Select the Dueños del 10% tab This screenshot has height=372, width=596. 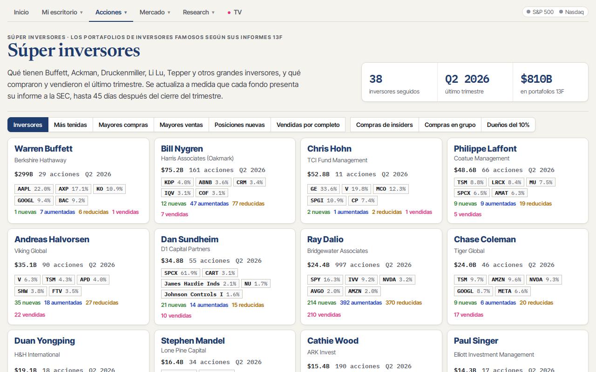point(508,125)
